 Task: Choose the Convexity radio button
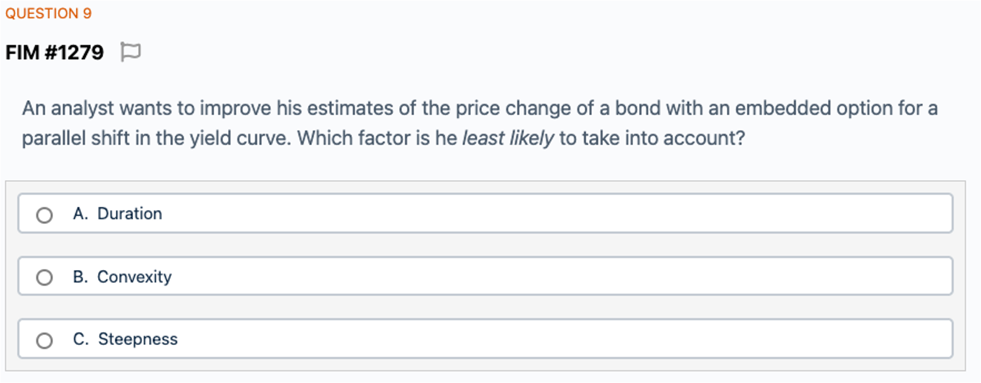(44, 278)
